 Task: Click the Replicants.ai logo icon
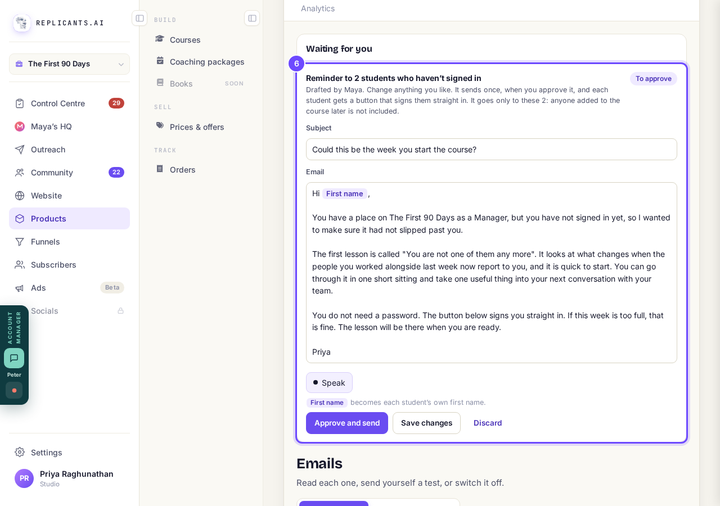pos(22,23)
